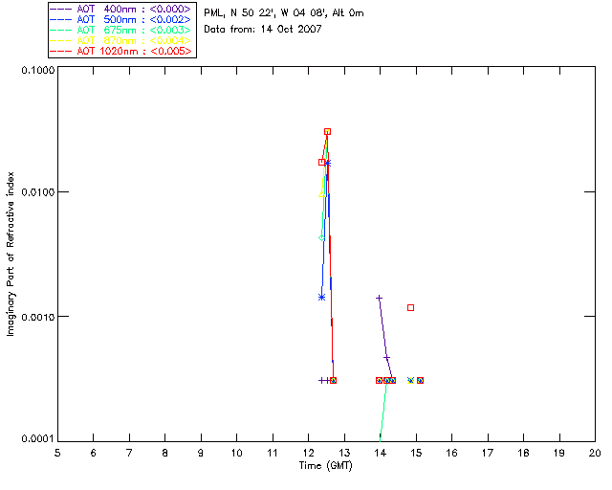Click the AOT 675nm legend entry
Screen dimensions: 612x490
pos(121,30)
